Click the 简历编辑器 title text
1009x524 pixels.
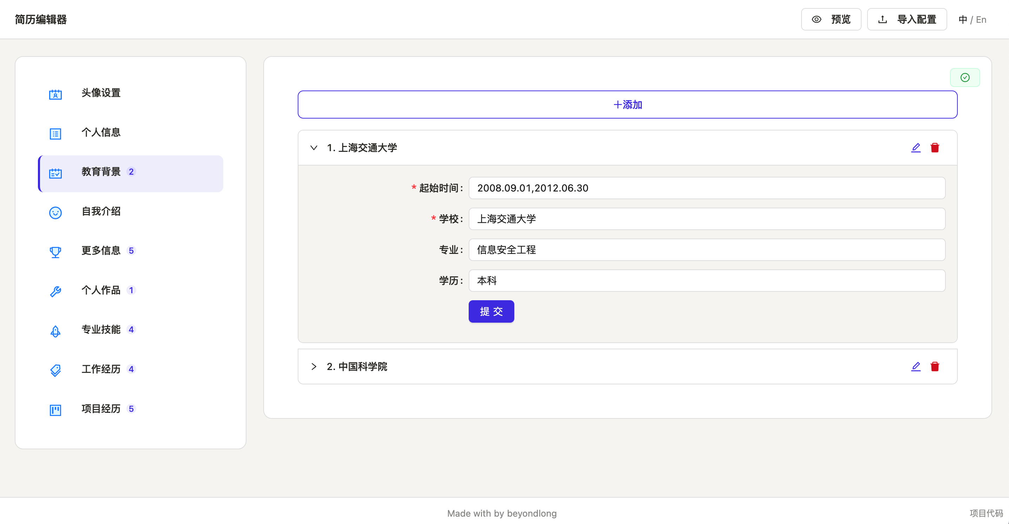coord(41,19)
